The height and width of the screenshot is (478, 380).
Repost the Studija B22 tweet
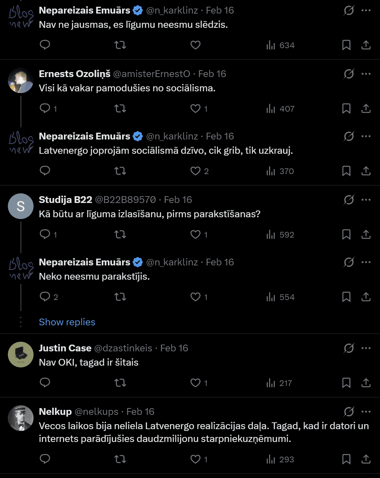pos(120,234)
